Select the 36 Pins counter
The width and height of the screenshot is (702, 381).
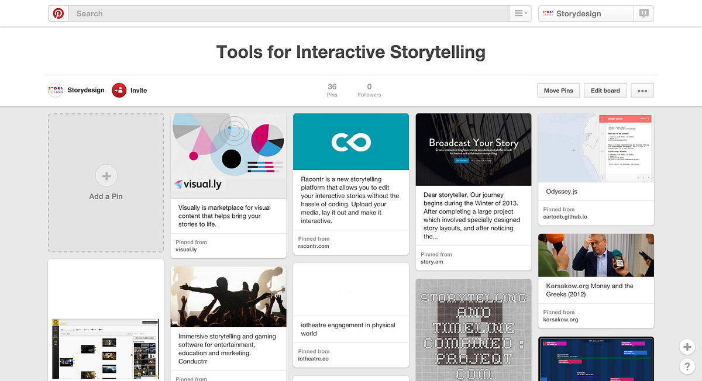[x=332, y=89]
